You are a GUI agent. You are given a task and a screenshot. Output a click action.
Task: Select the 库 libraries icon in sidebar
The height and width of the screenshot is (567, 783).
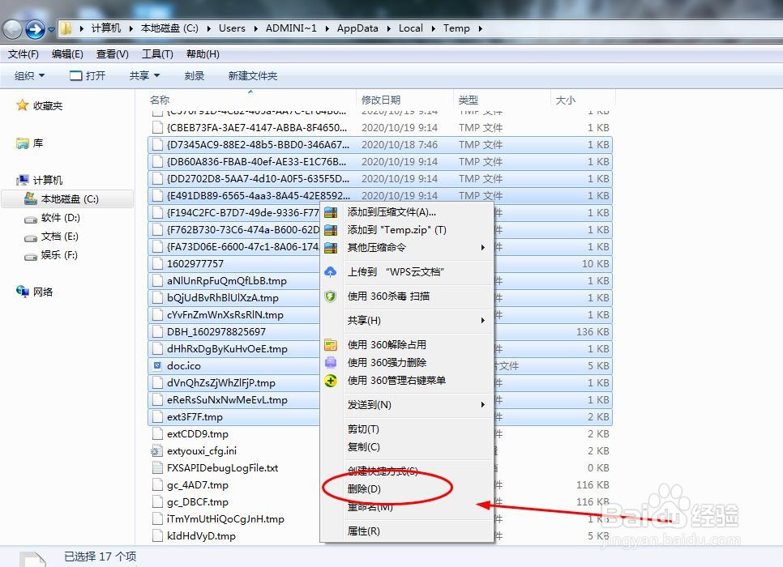[22, 143]
